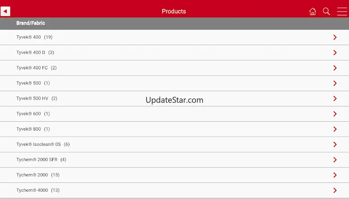Click the chevron beside Tyvek 500 HV
This screenshot has width=349, height=199.
pos(335,98)
